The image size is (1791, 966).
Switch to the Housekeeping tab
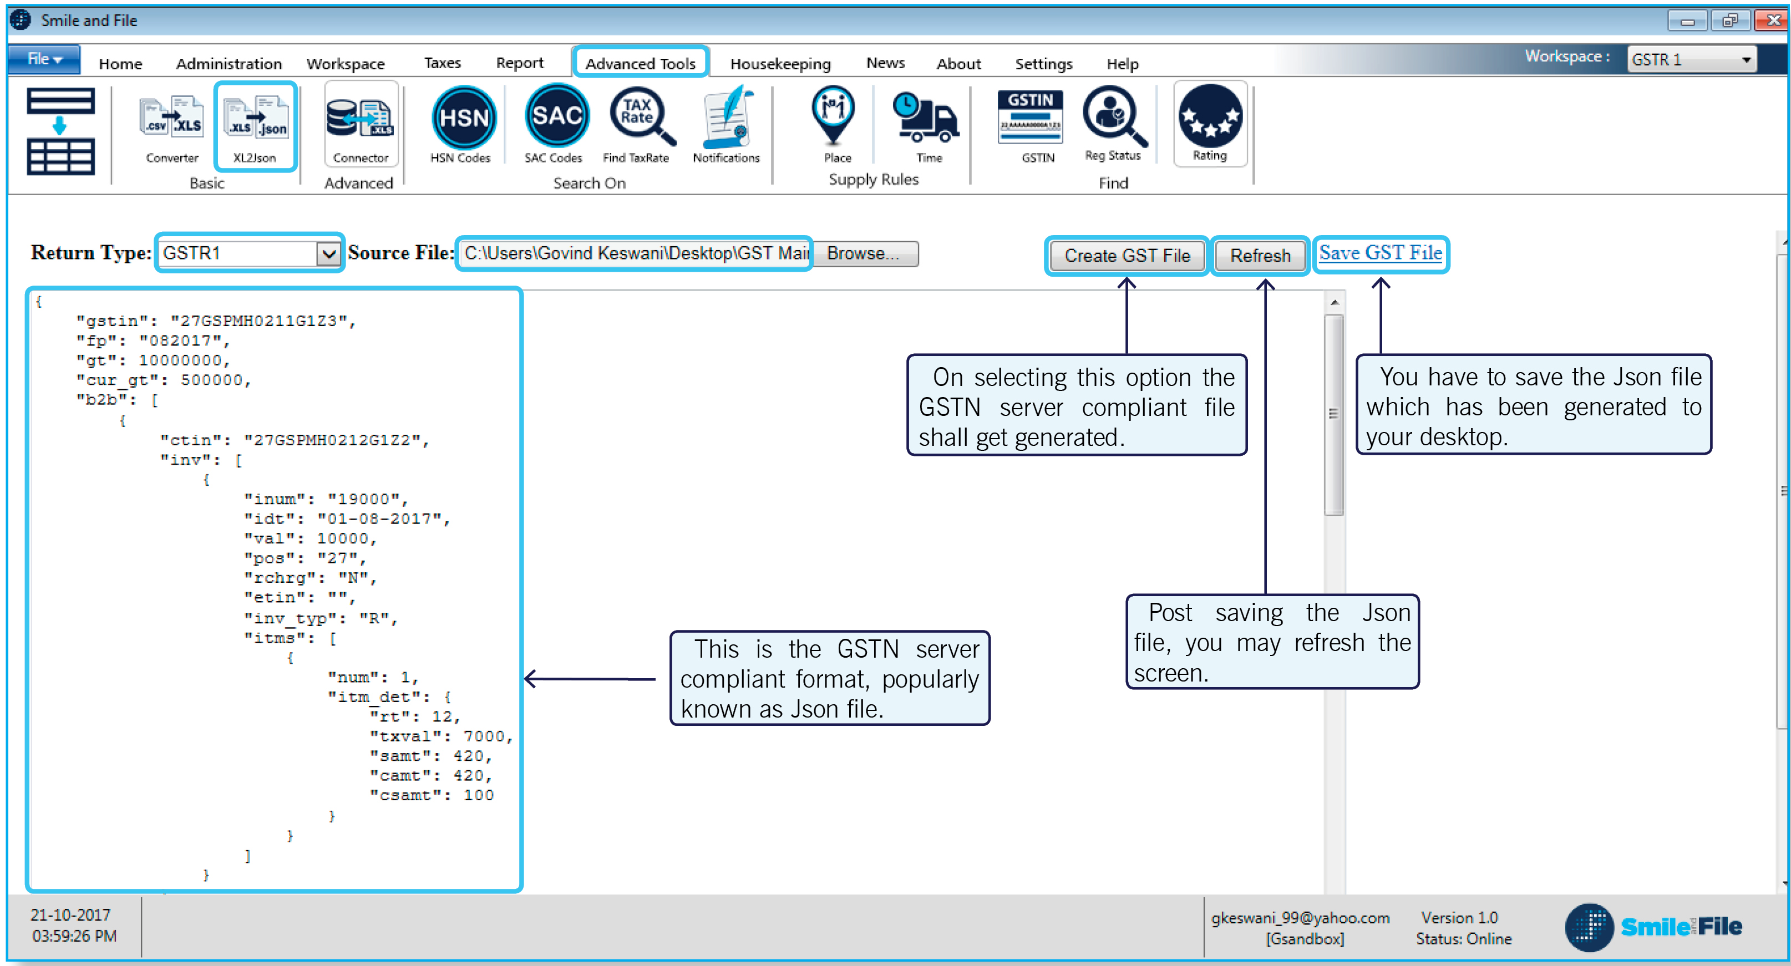[x=779, y=64]
